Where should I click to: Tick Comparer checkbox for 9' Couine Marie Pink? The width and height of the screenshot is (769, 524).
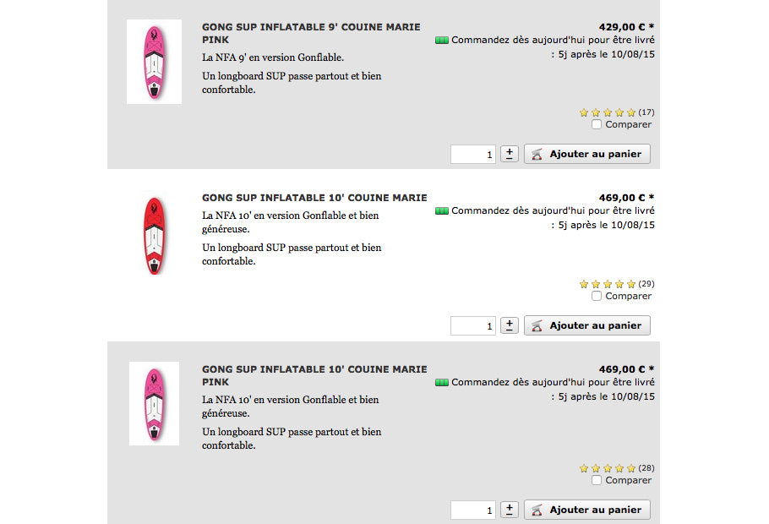point(597,124)
